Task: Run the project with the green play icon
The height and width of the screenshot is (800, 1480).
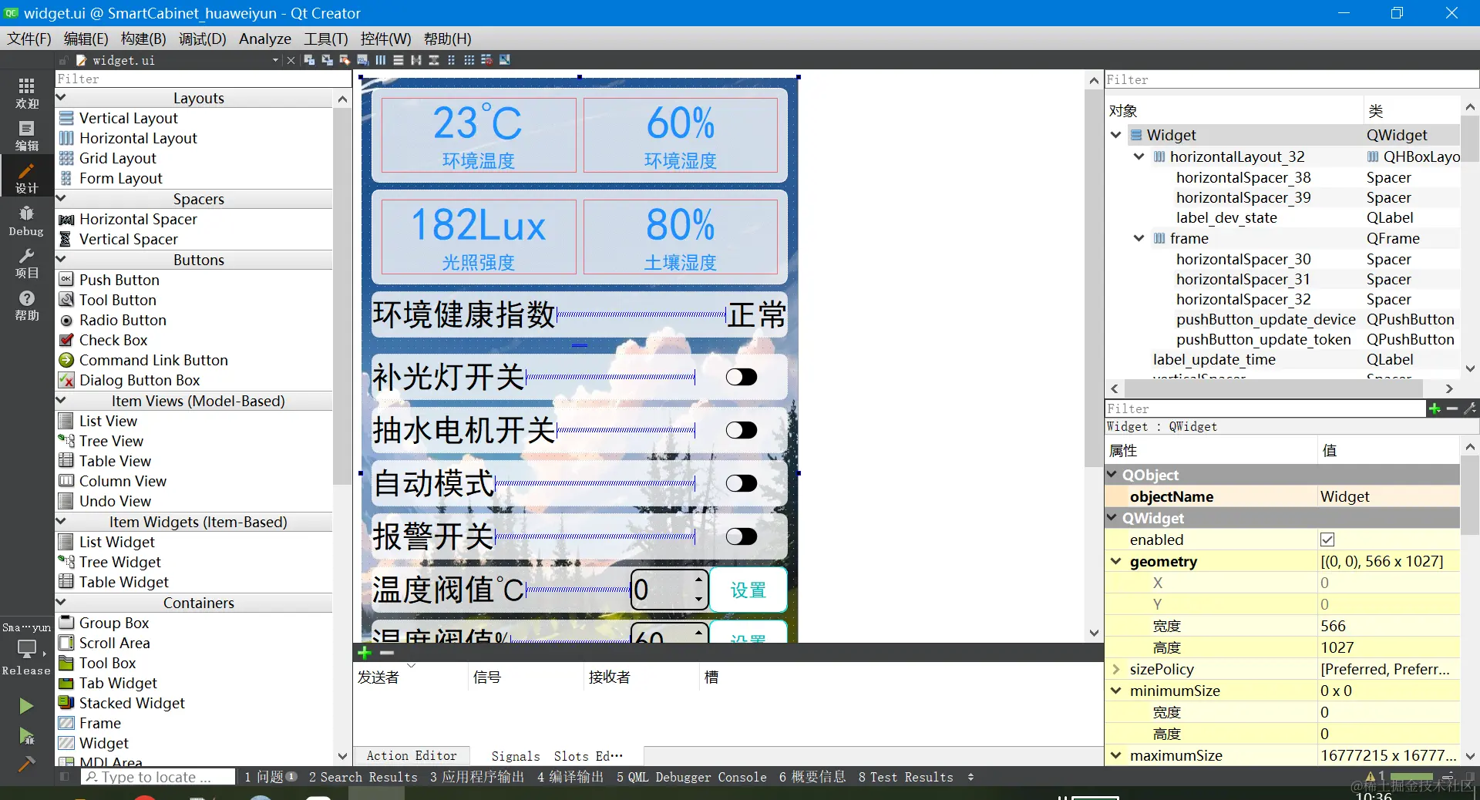Action: pyautogui.click(x=26, y=707)
